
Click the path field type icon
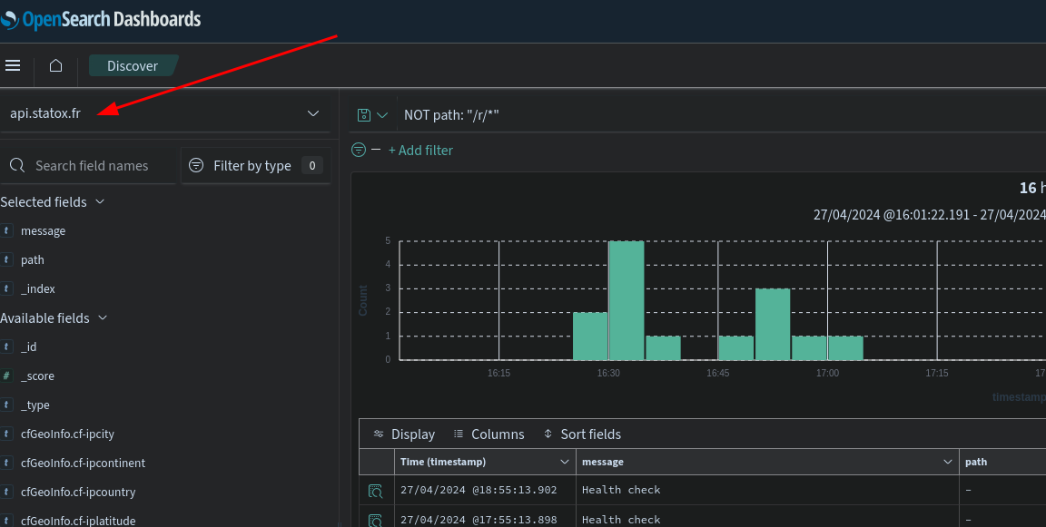tap(6, 259)
